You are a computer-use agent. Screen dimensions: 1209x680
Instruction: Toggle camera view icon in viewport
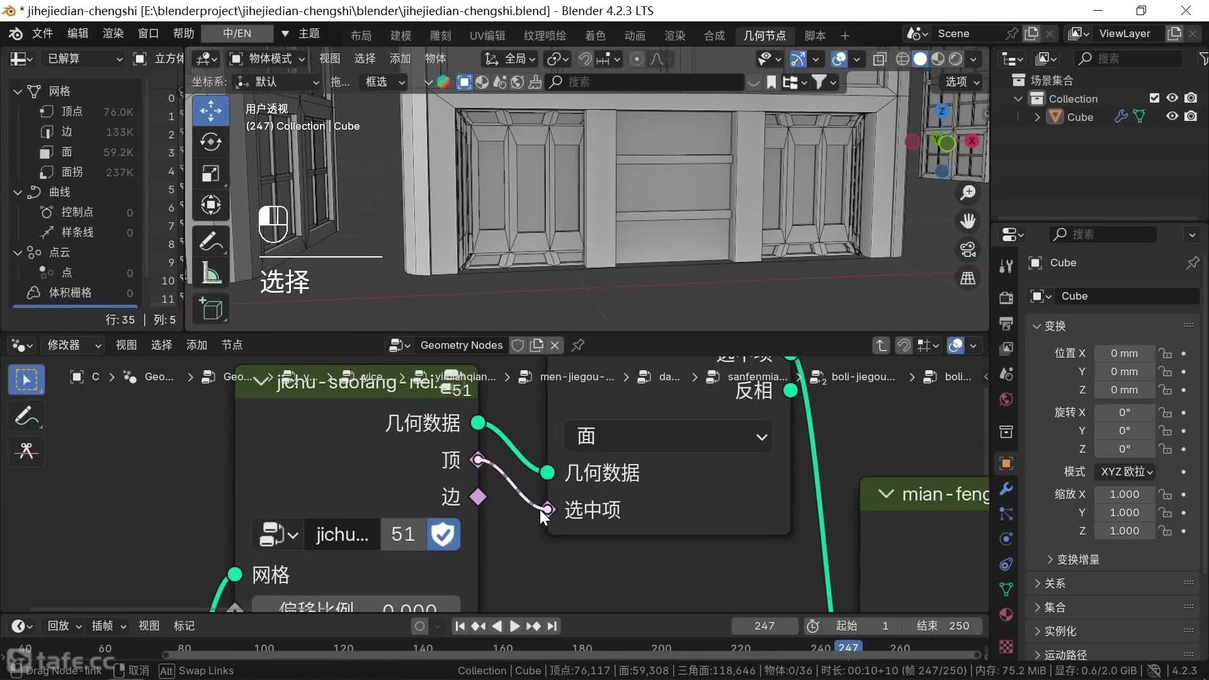tap(968, 249)
